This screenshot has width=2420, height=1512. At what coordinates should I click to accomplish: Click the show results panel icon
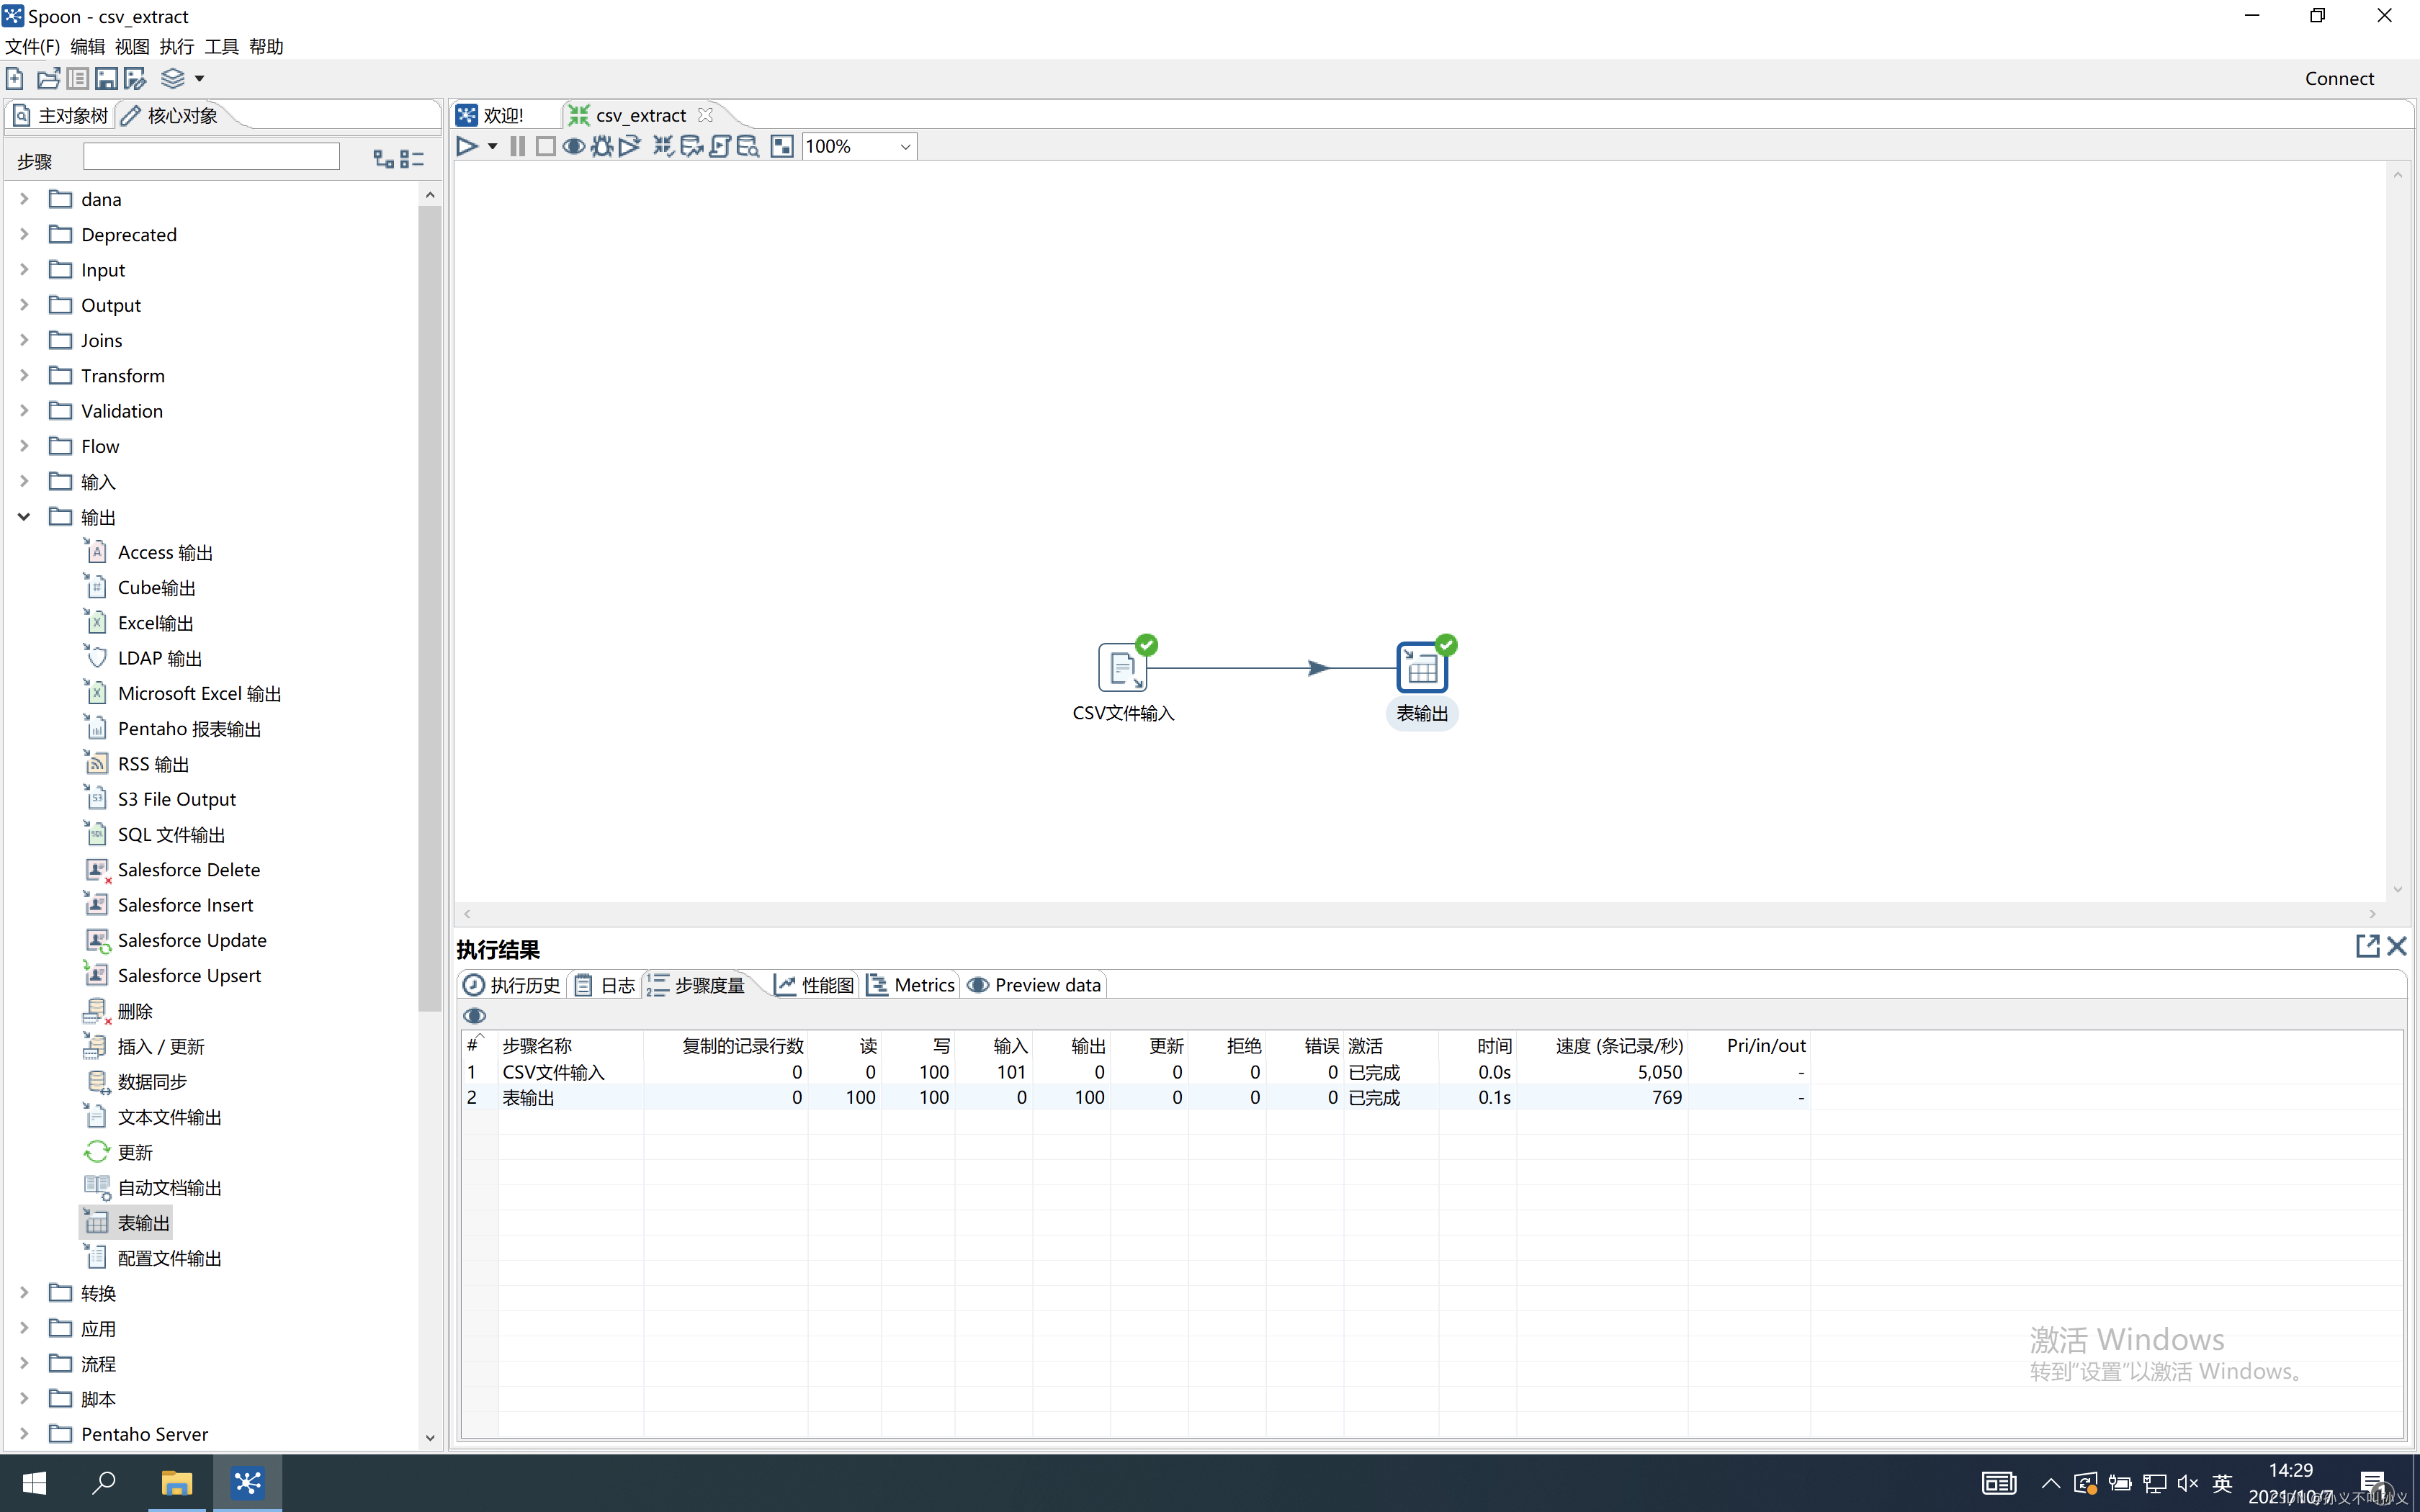pos(782,147)
